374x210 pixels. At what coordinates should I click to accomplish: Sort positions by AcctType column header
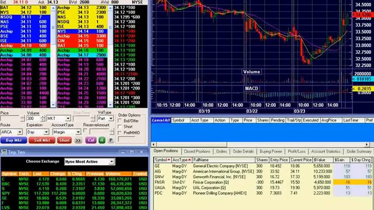pos(182,160)
